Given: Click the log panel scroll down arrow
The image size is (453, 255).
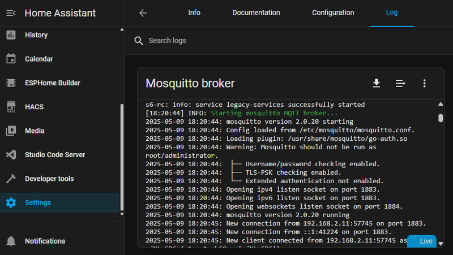Looking at the screenshot, I should [x=441, y=244].
